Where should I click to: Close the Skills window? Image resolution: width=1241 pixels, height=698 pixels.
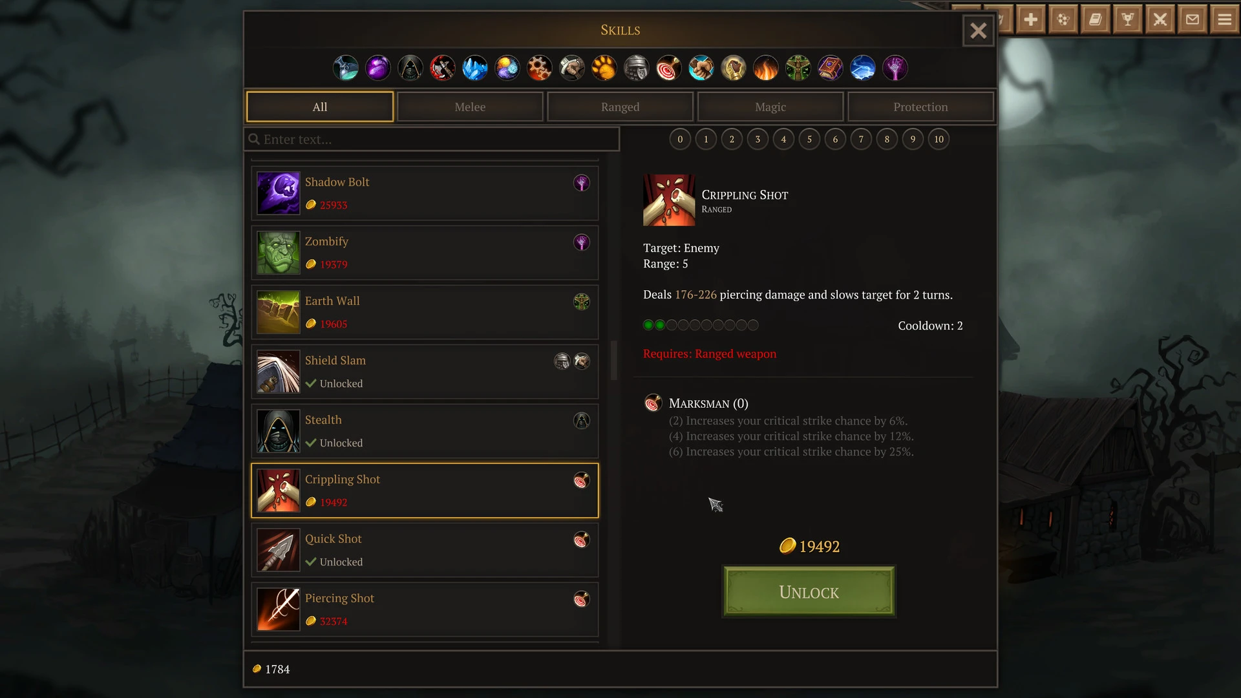(978, 30)
